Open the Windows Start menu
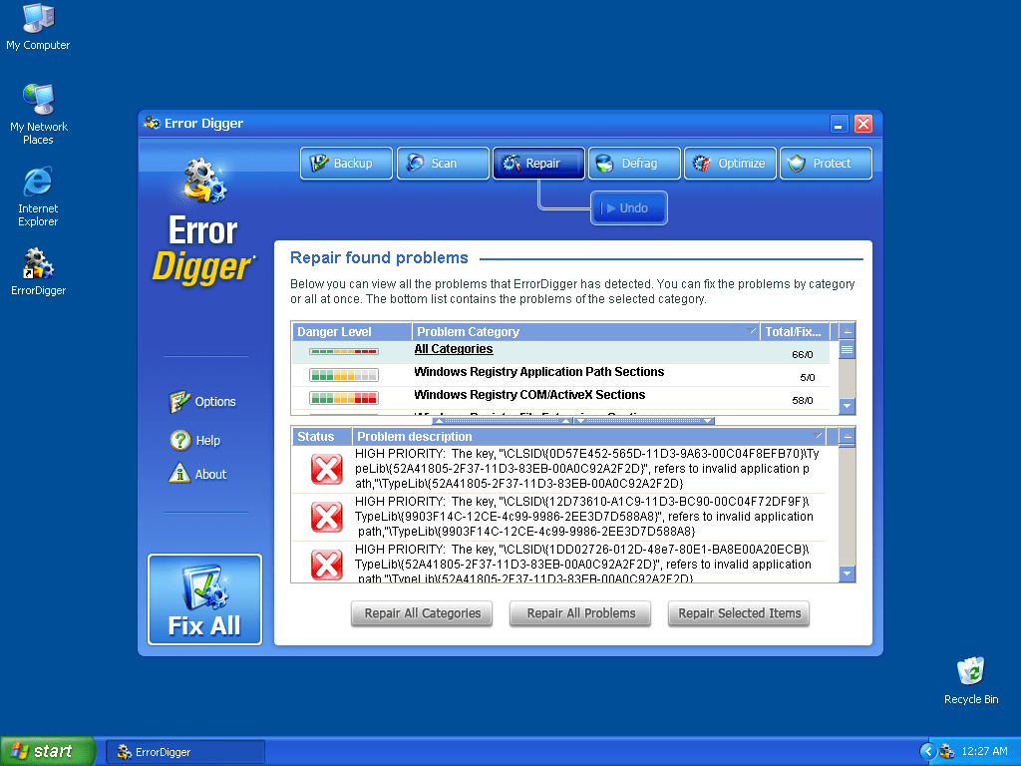 coord(48,751)
